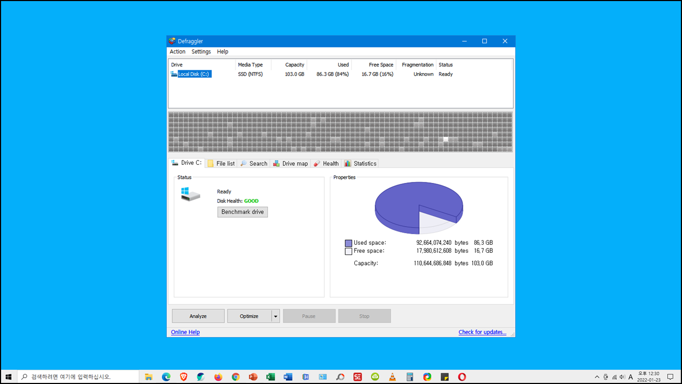Sort by the Status column header

click(474, 65)
